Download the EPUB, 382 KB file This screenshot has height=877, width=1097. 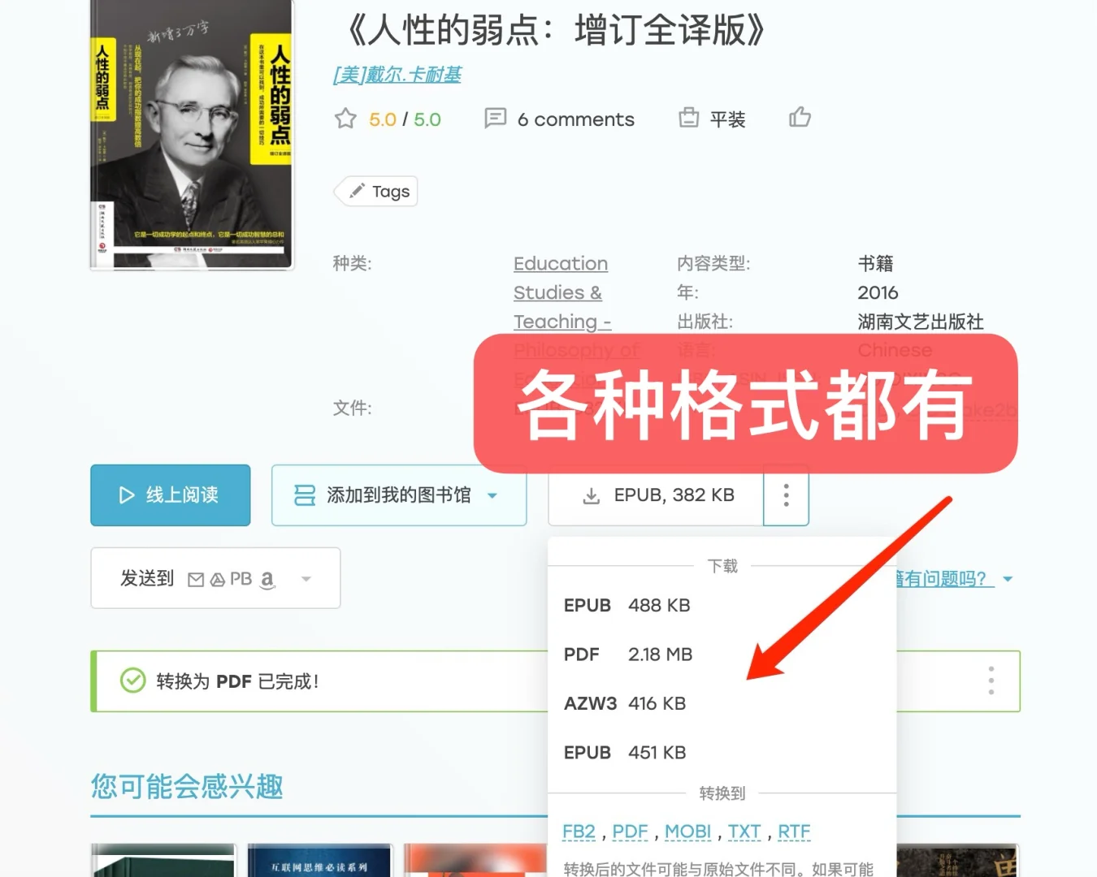[x=657, y=495]
